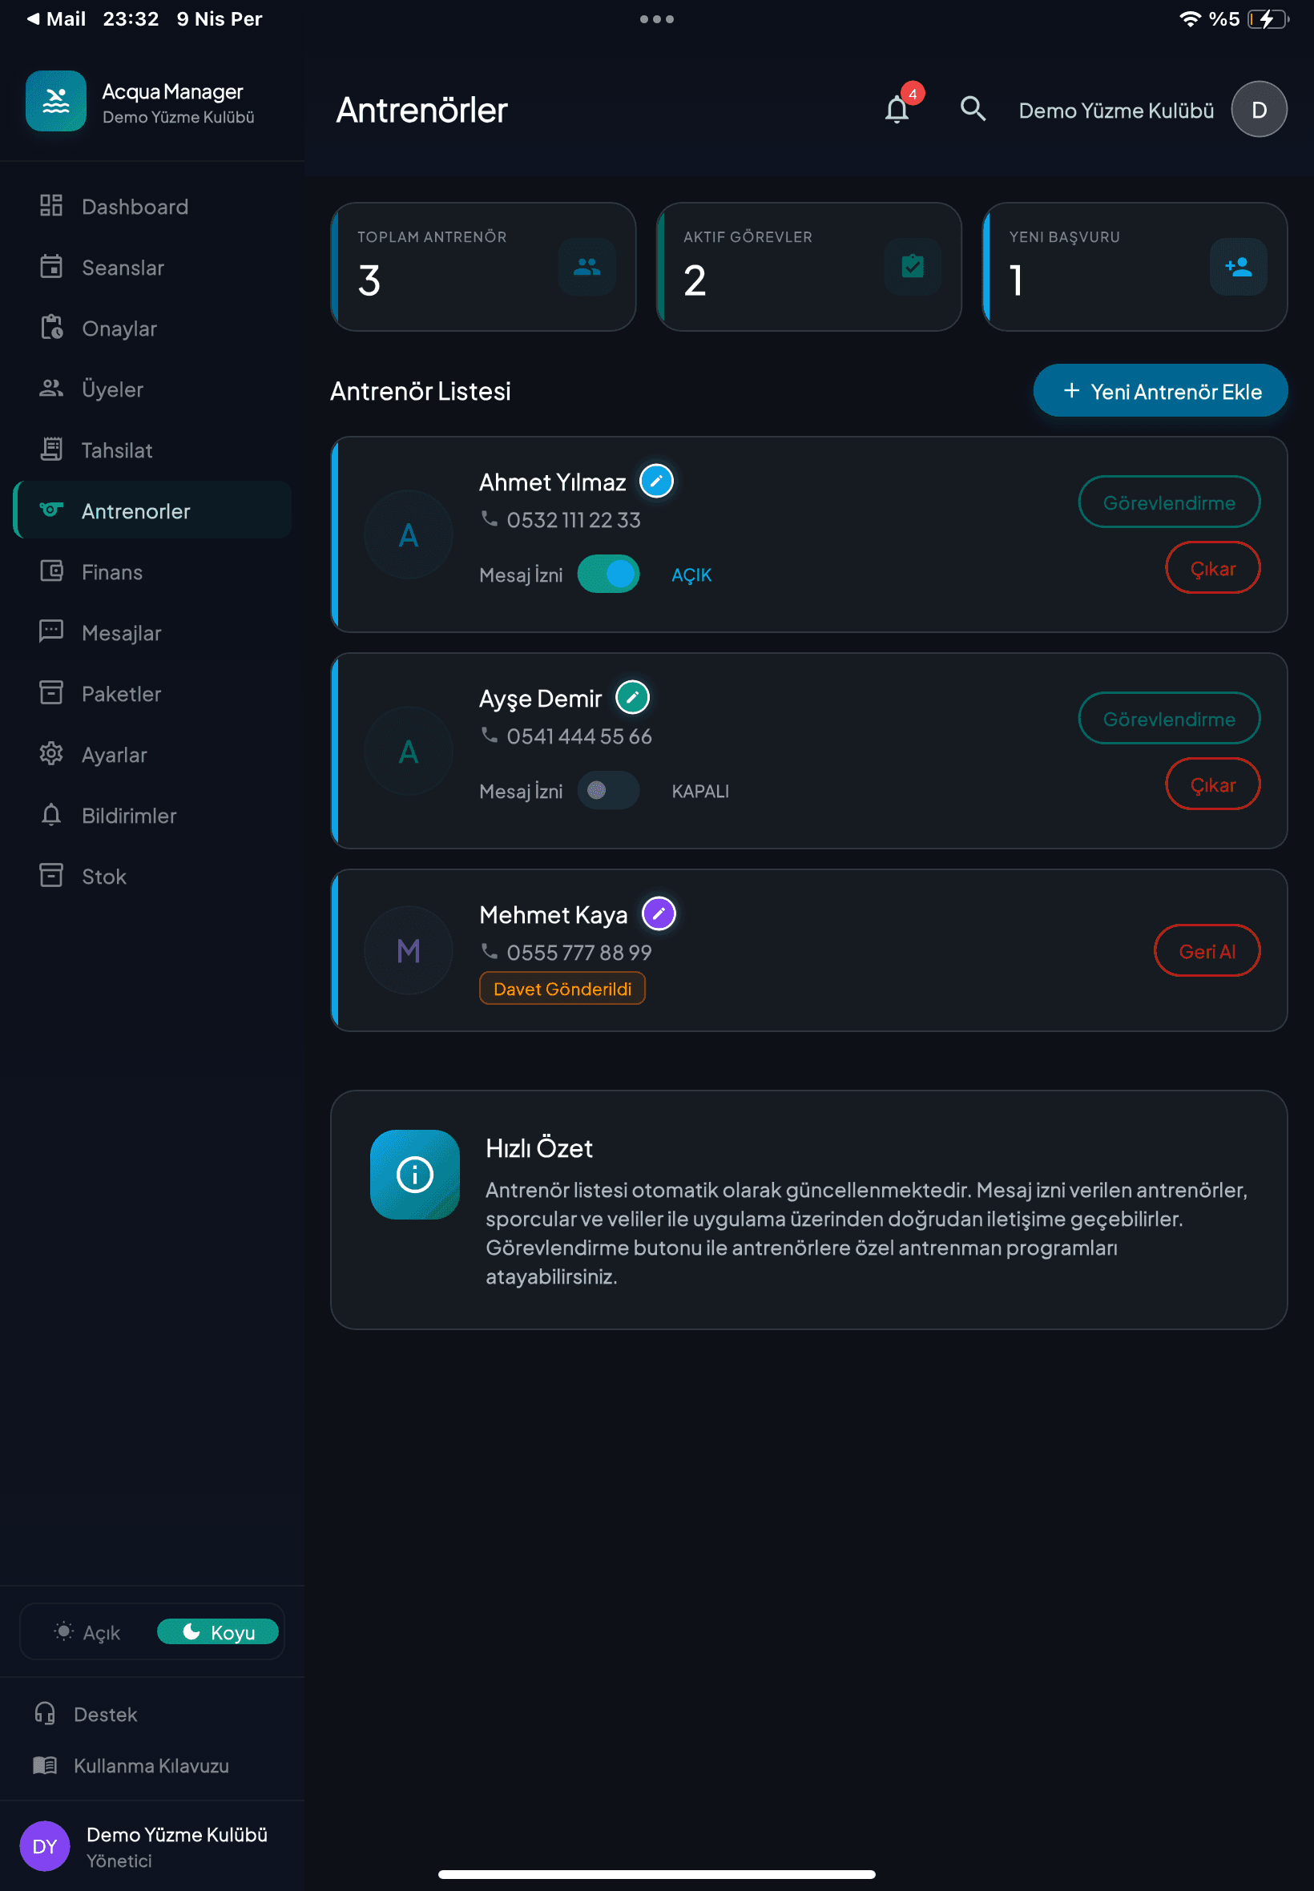1314x1891 pixels.
Task: Edit Mehmet Kaya with pencil icon
Action: [659, 913]
